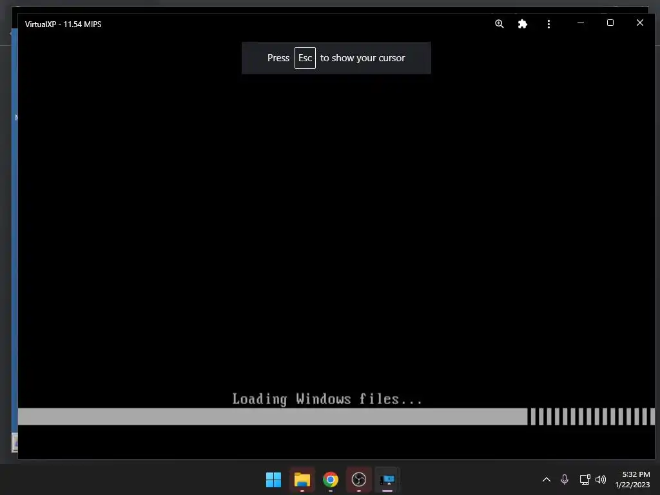The height and width of the screenshot is (495, 660).
Task: Open the volume speaker icon in tray
Action: tap(601, 480)
